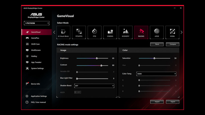
Task: Open the Shadow Boost dropdown
Action: tap(94, 86)
